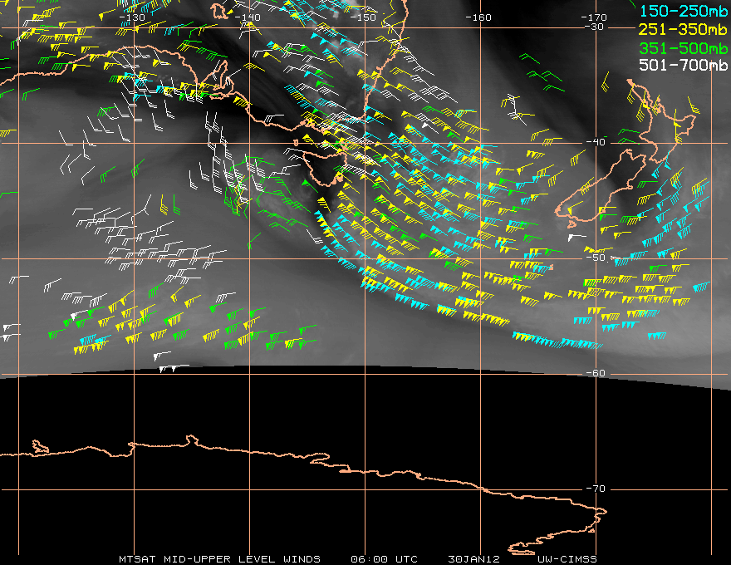Click the -160 longitude label
731x565 pixels.
point(478,17)
